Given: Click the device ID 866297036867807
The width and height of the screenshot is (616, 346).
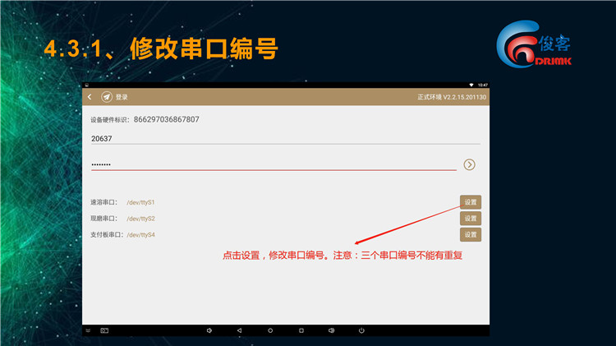Looking at the screenshot, I should pyautogui.click(x=166, y=119).
